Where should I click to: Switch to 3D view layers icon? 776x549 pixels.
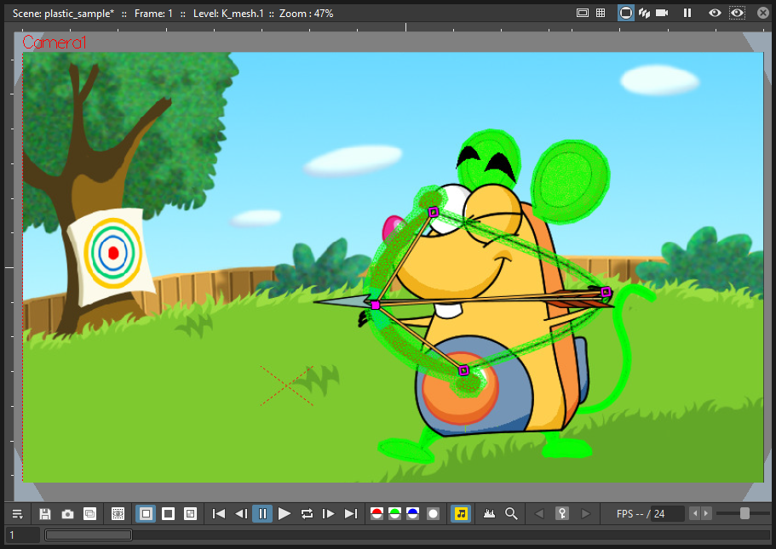[644, 13]
